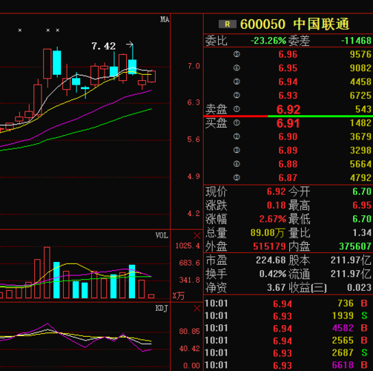The height and width of the screenshot is (371, 373).
Task: Click the level 1 circle icon on 卖盘 row
Action: (x=237, y=109)
